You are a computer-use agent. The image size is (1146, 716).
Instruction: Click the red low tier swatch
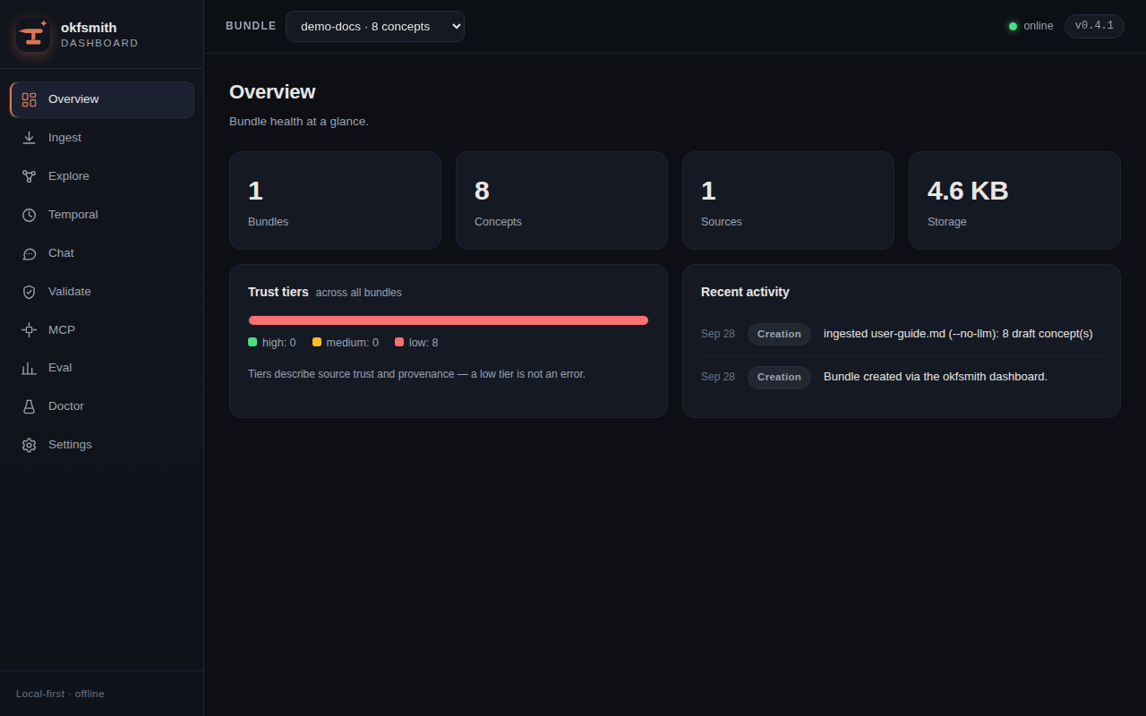399,342
